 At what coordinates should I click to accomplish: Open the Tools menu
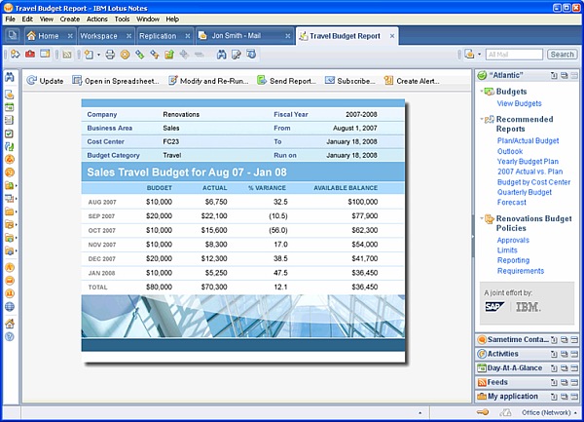click(123, 19)
